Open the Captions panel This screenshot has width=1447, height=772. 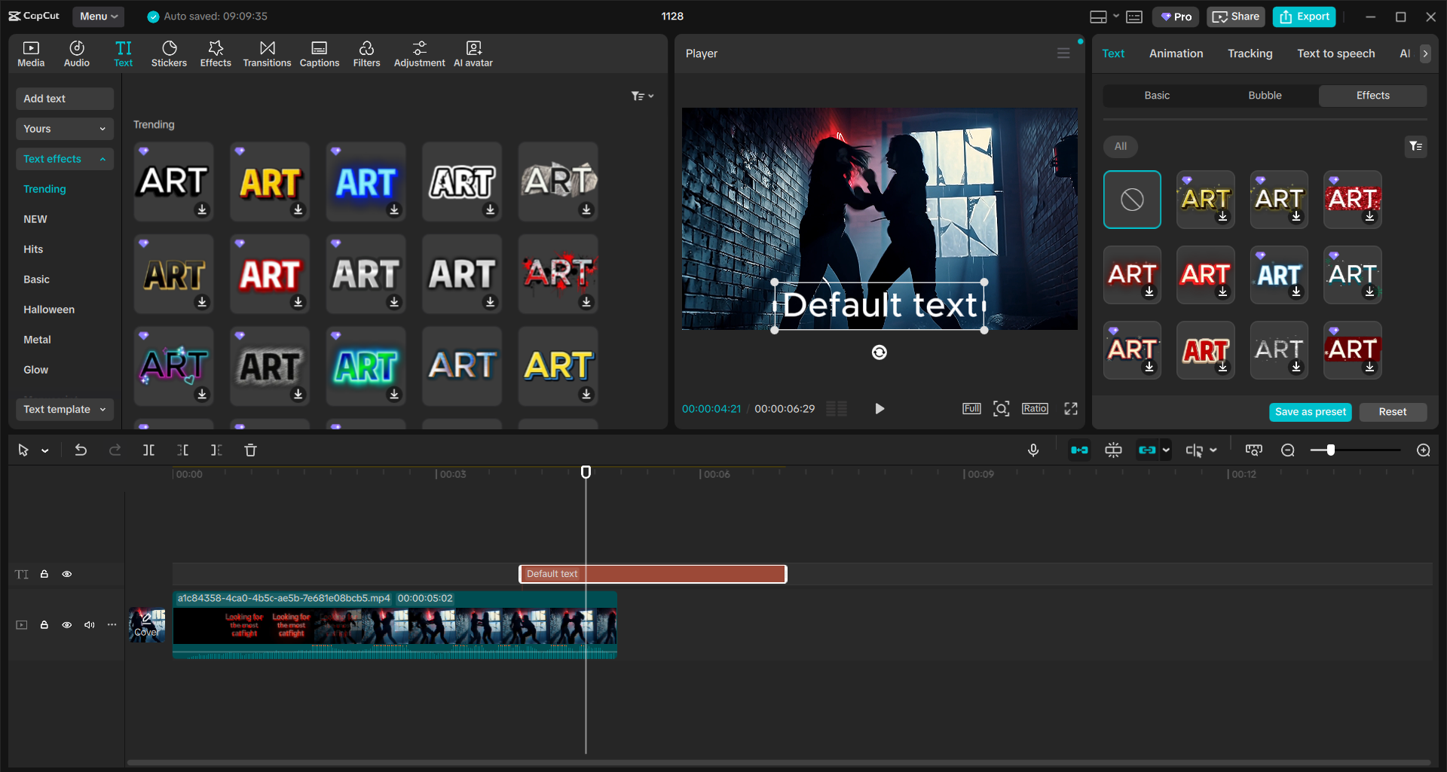(319, 53)
